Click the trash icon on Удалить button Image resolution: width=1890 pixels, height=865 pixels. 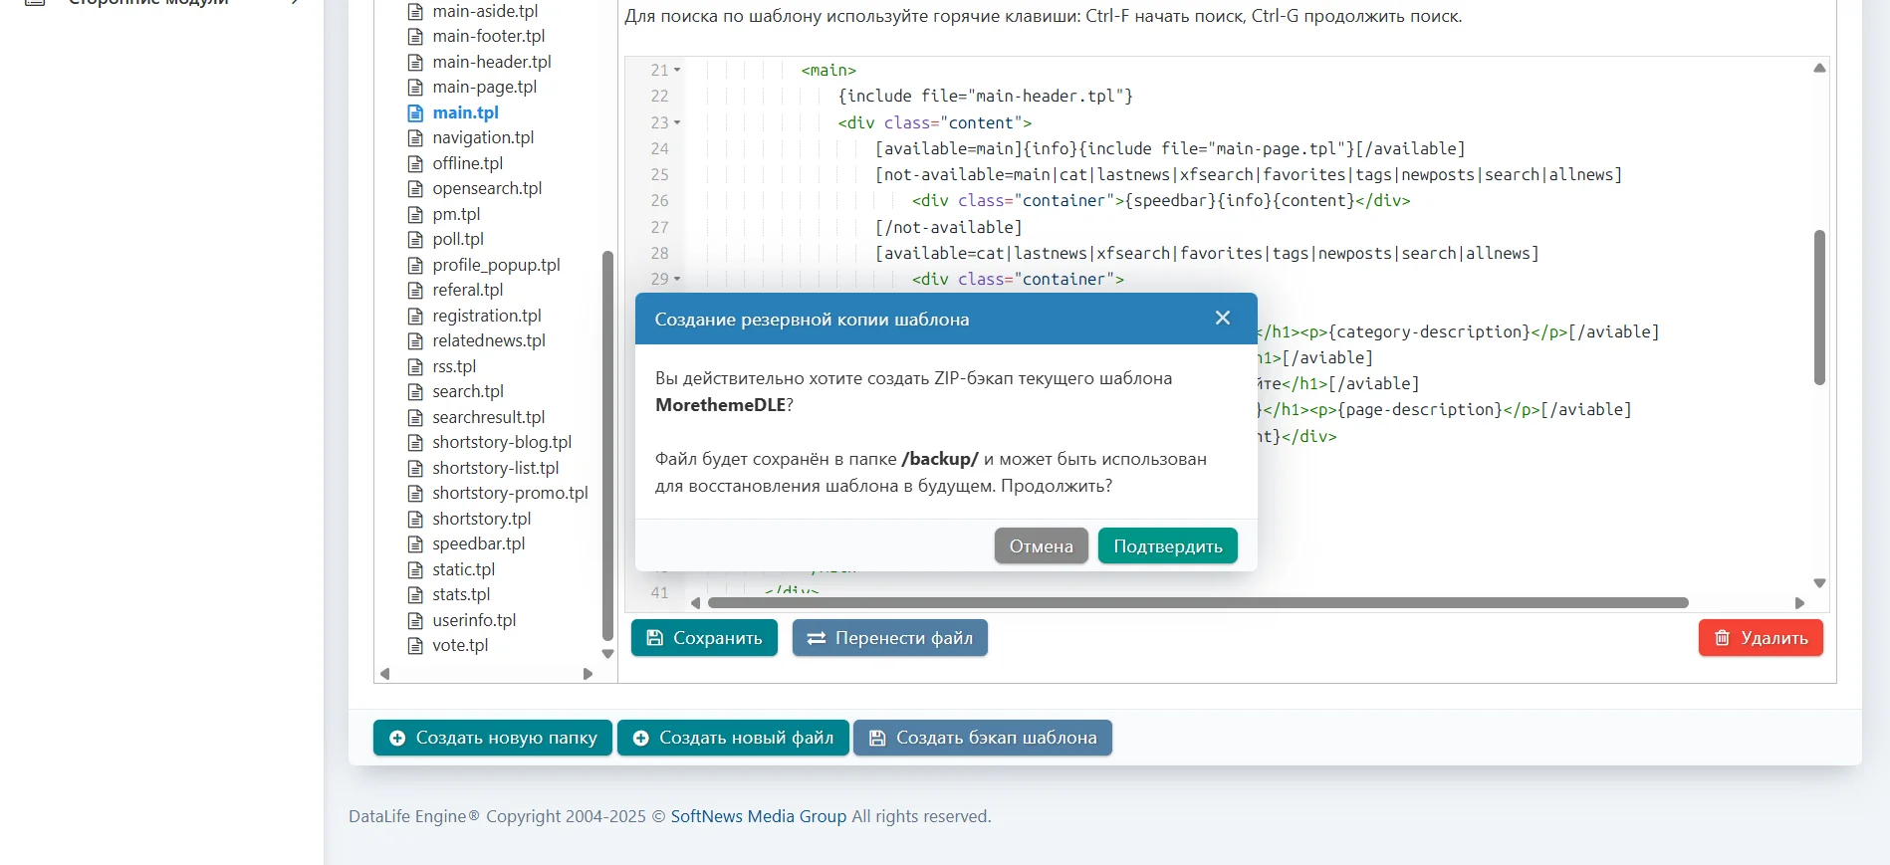[x=1722, y=638]
